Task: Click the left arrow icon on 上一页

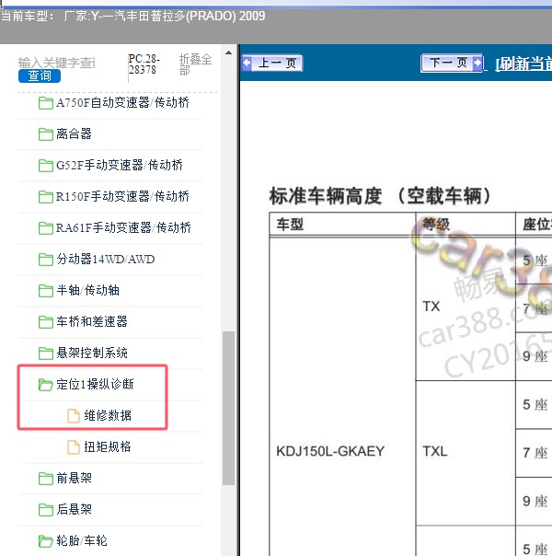Action: 247,64
